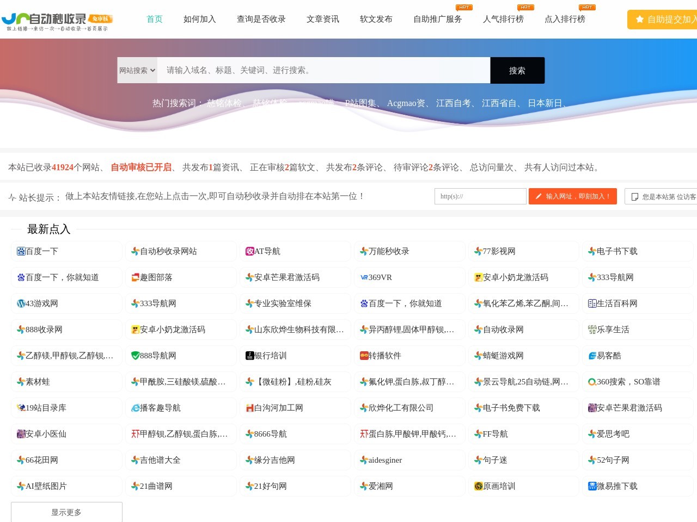Viewport: 697px width, 522px height.
Task: Click the VR icon beside 369VR
Action: click(364, 277)
